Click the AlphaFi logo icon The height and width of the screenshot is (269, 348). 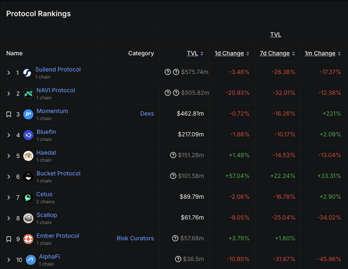point(31,260)
